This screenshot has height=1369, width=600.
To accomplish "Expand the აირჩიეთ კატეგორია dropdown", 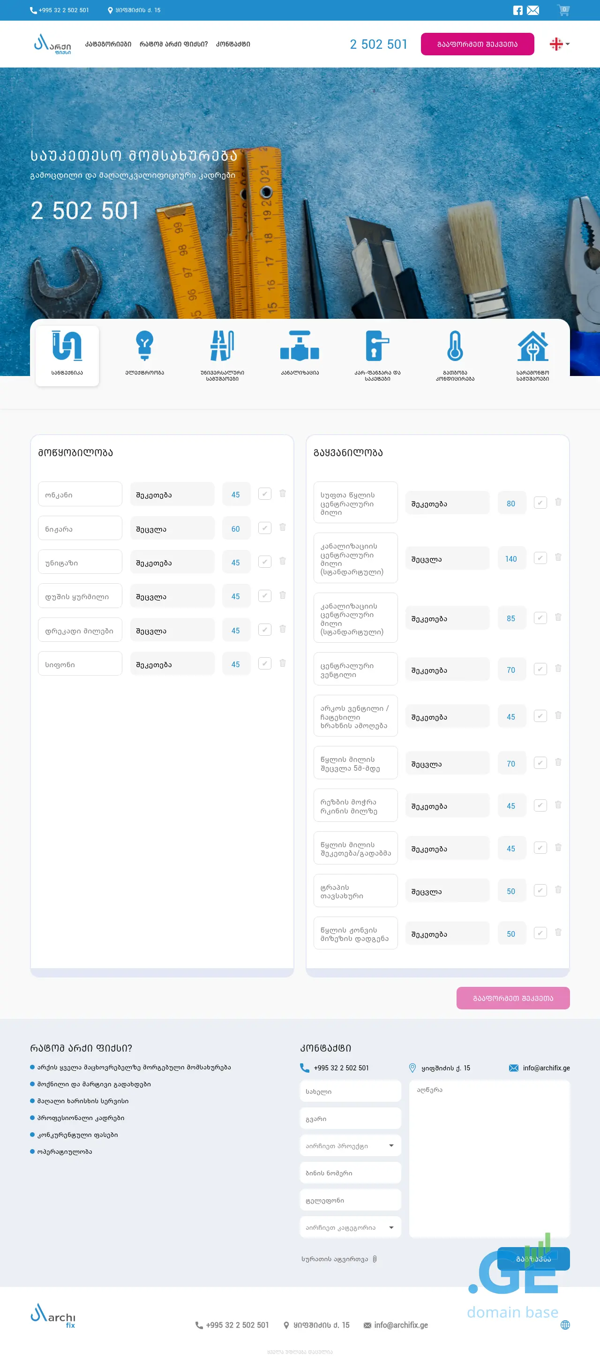I will tap(350, 1227).
